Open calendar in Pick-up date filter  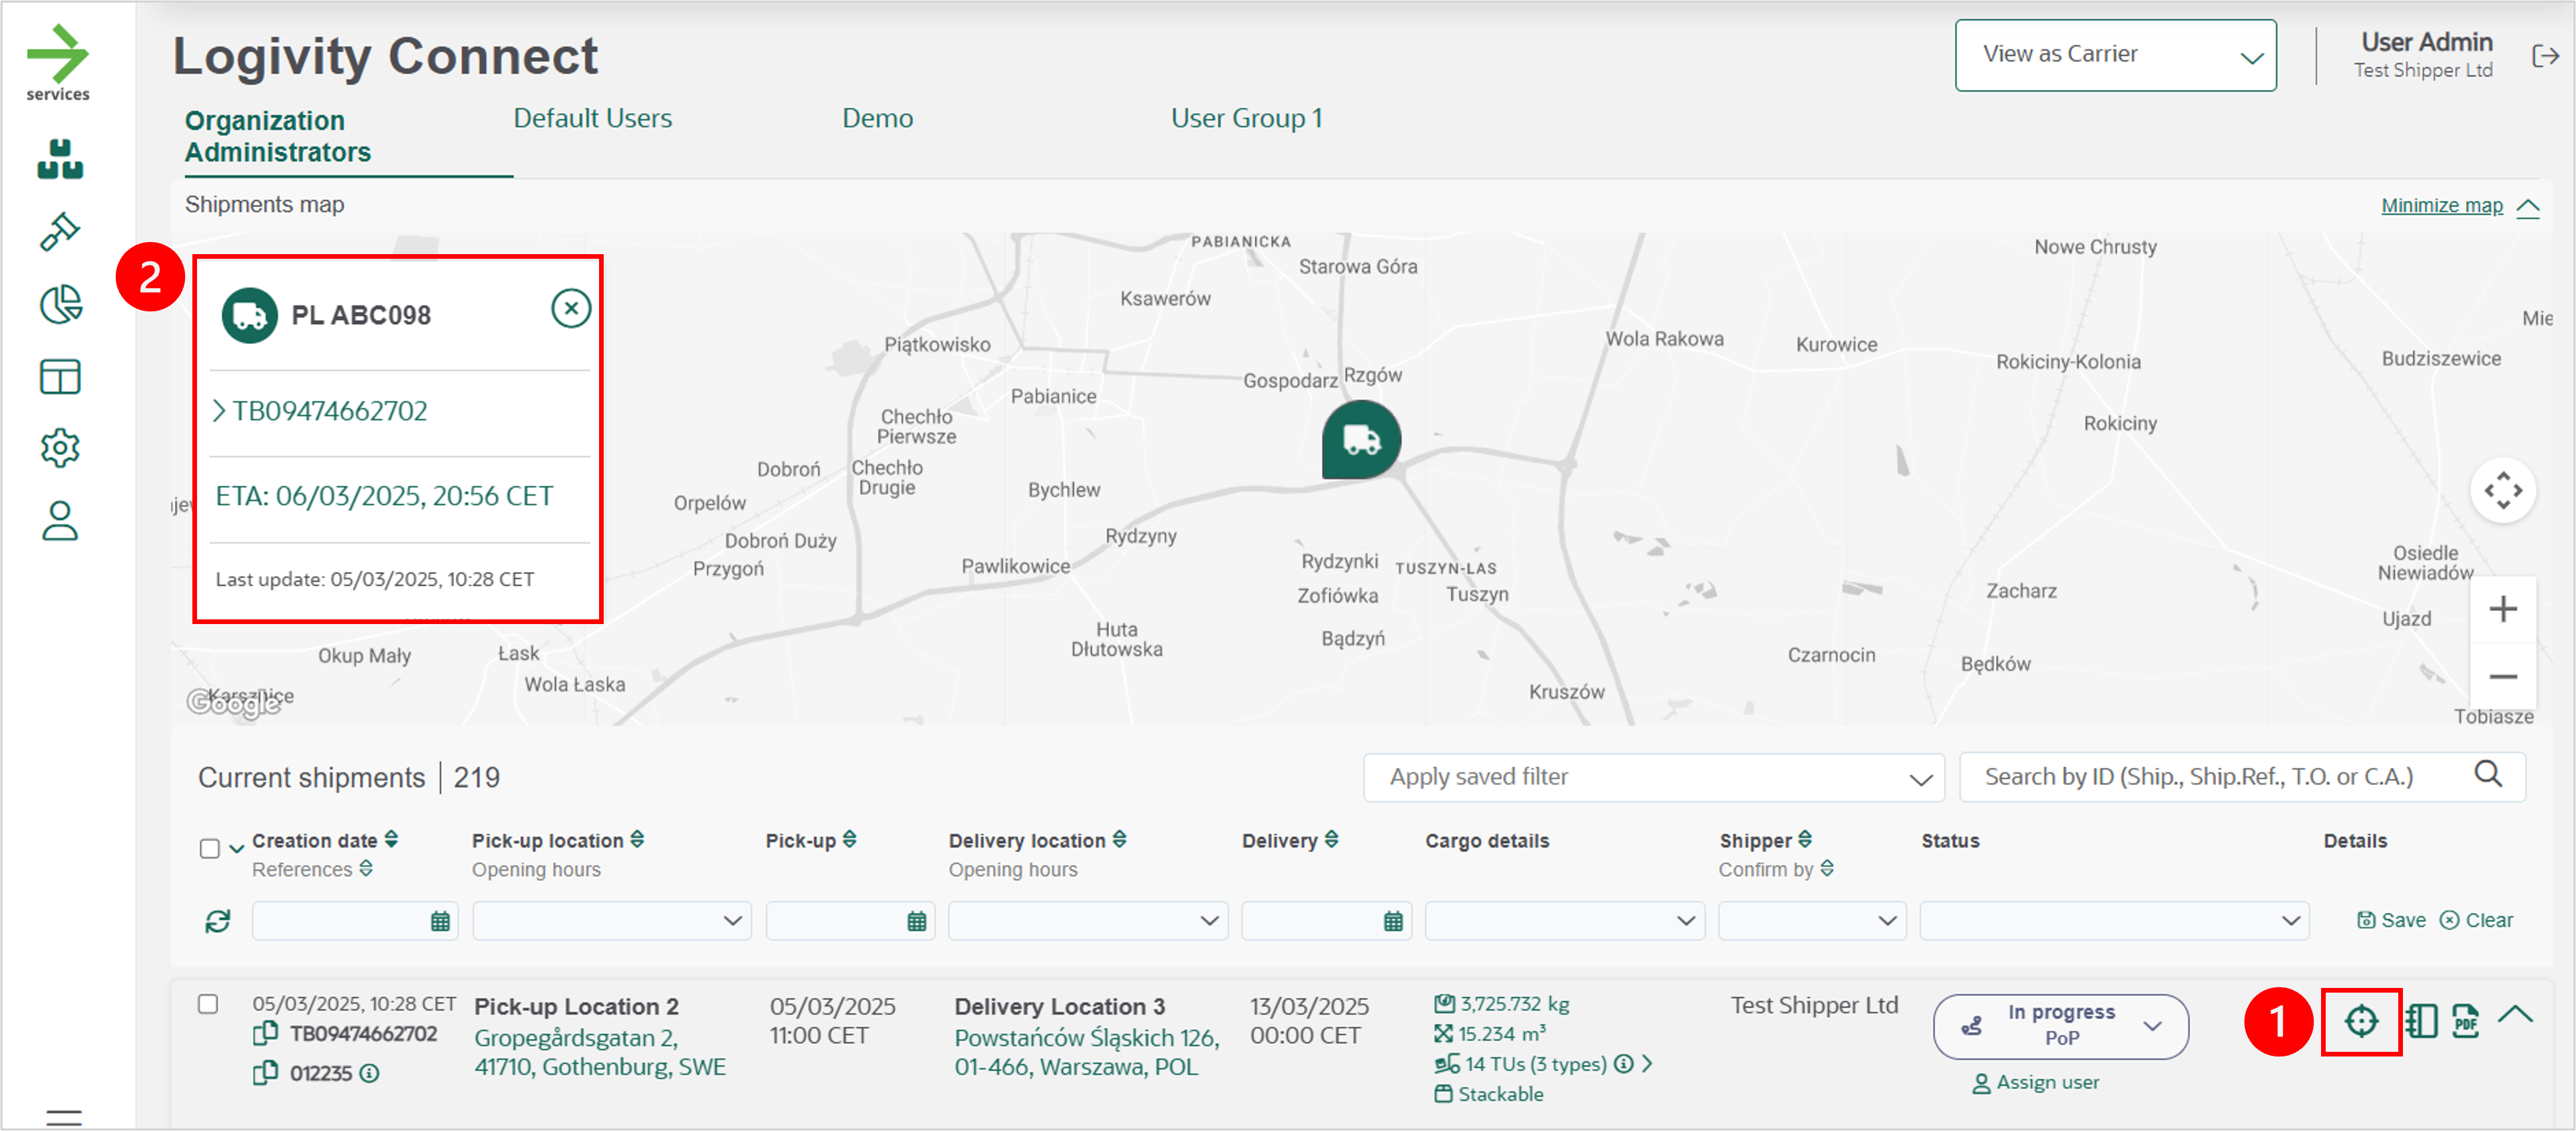coord(916,921)
